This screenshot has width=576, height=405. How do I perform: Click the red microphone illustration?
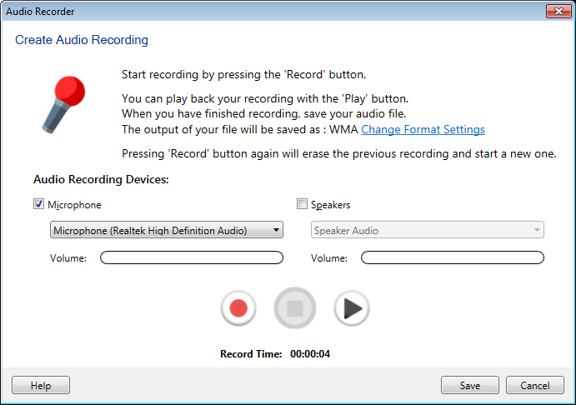63,102
